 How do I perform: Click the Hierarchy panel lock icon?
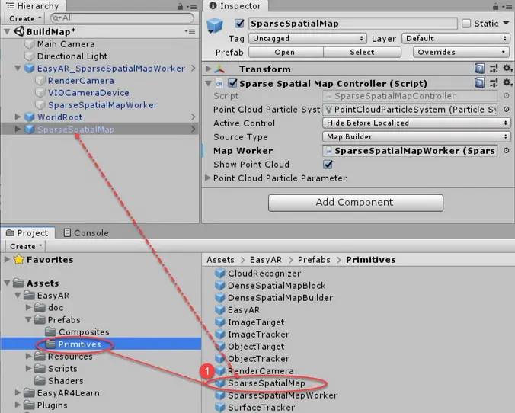tap(180, 6)
